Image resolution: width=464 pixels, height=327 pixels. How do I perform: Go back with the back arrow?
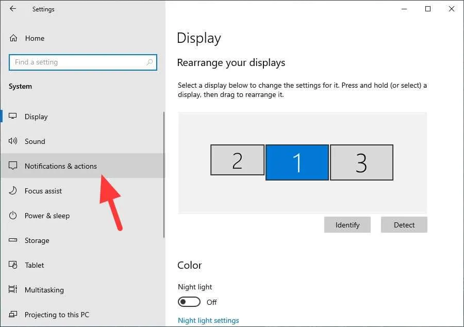click(x=13, y=9)
